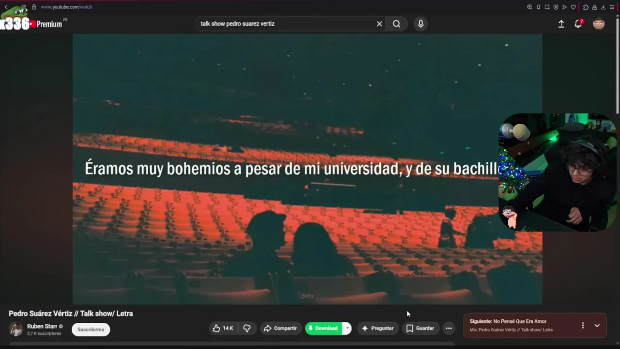
Task: Click the page vertical scrollbar thumb
Action: point(618,65)
